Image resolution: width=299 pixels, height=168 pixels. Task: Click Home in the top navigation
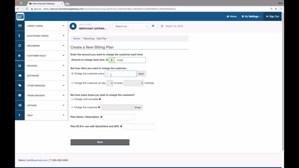pyautogui.click(x=232, y=16)
